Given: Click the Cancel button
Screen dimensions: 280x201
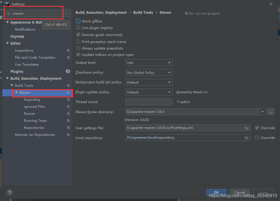Looking at the screenshot, I should click(240, 192).
